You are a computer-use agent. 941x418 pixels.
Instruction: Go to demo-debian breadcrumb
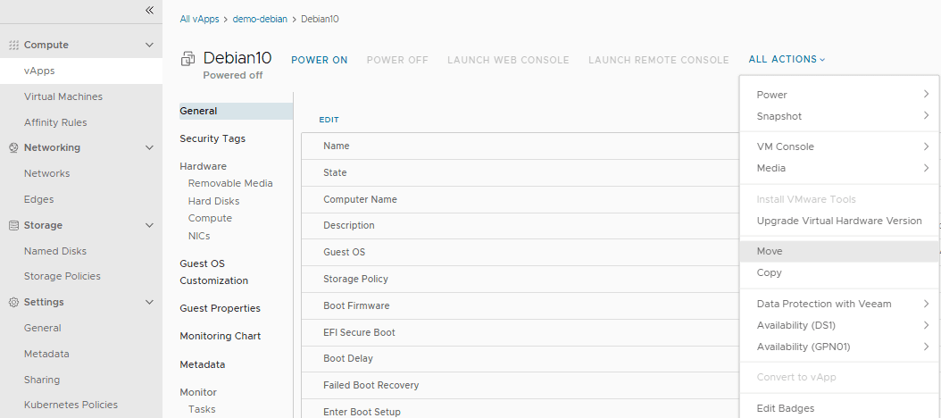click(260, 20)
